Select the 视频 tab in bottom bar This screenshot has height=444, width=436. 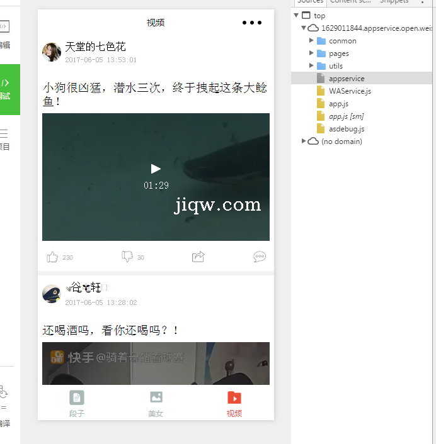point(234,404)
